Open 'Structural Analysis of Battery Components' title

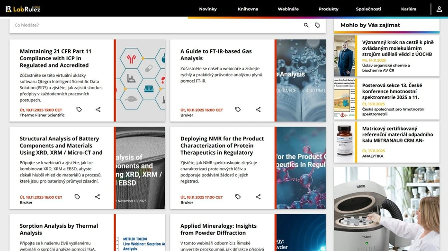tap(61, 145)
